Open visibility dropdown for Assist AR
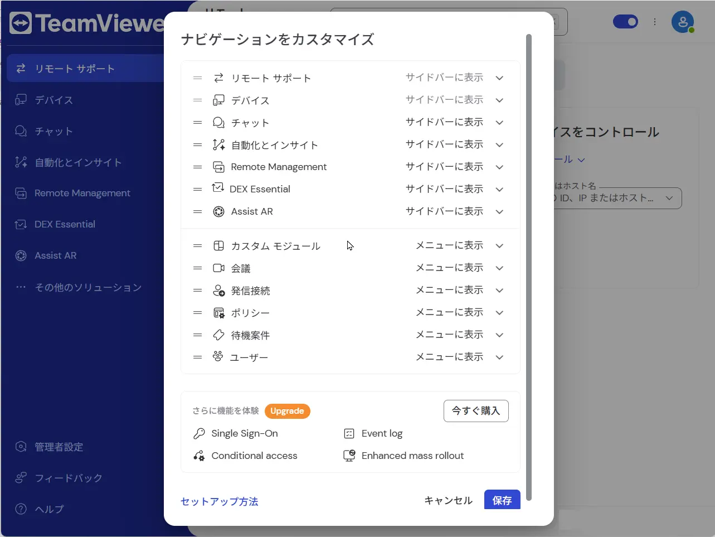715x537 pixels. pyautogui.click(x=499, y=212)
